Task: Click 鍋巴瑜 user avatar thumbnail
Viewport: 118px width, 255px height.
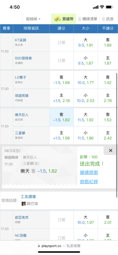Action: (x=24, y=203)
